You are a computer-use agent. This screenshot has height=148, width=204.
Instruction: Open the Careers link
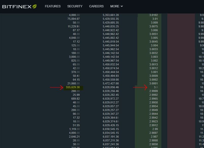click(x=96, y=6)
